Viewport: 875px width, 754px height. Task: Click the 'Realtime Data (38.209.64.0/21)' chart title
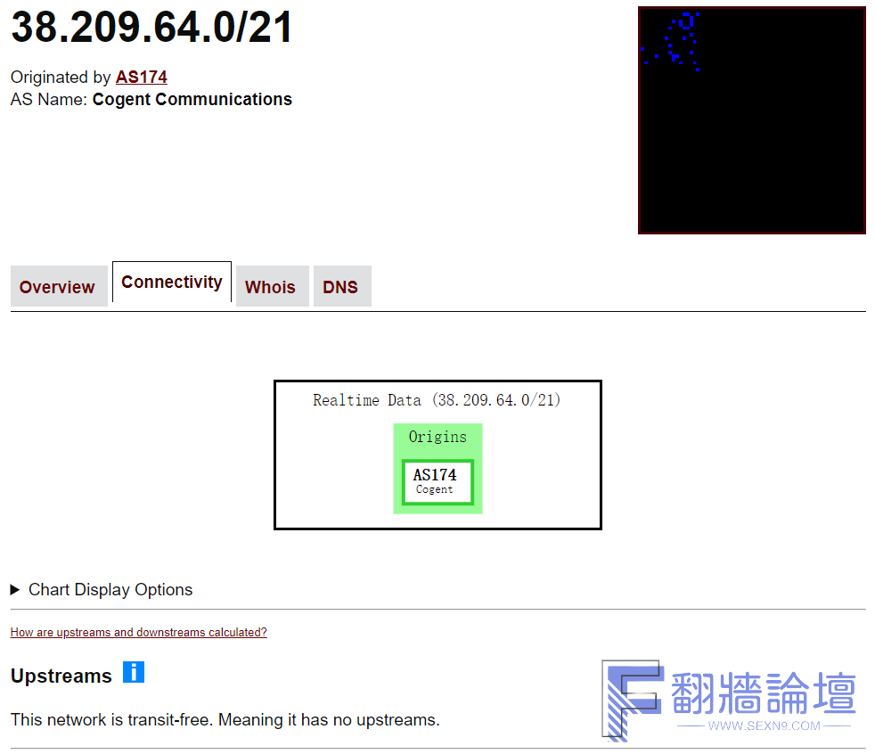pyautogui.click(x=437, y=400)
